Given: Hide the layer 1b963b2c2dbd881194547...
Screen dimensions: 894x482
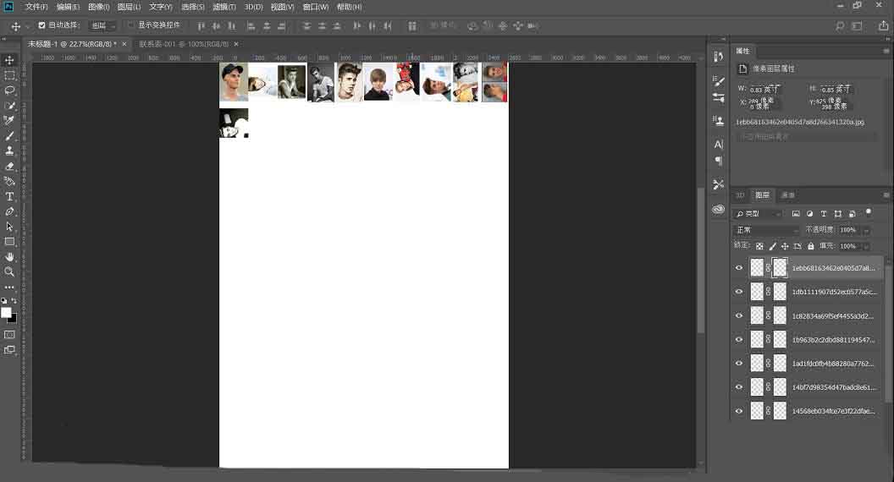Looking at the screenshot, I should 739,340.
